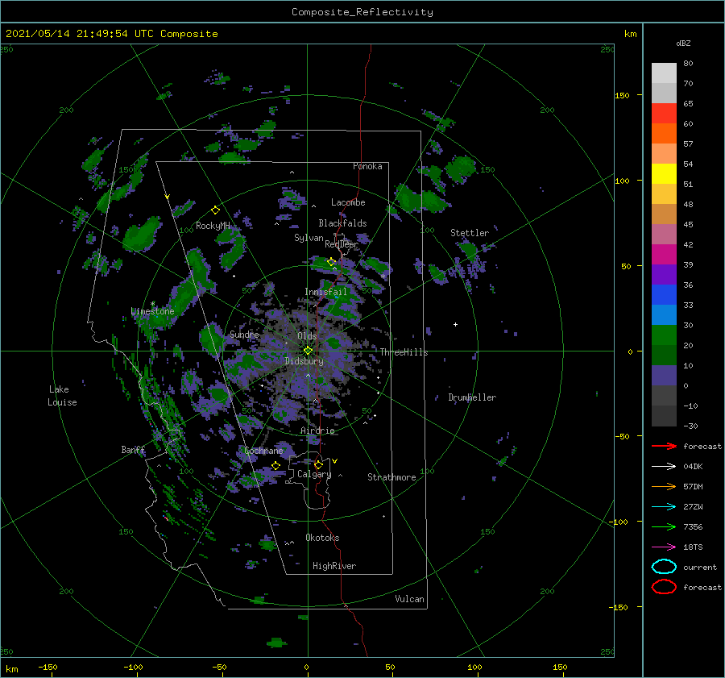This screenshot has height=678, width=725.
Task: Click the yellow 100 right axis tick label
Action: click(x=622, y=181)
